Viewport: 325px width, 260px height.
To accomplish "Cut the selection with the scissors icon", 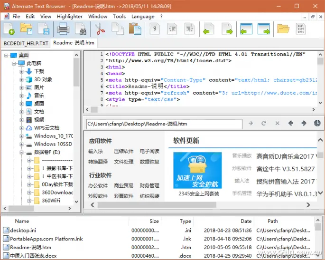I will click(x=100, y=29).
